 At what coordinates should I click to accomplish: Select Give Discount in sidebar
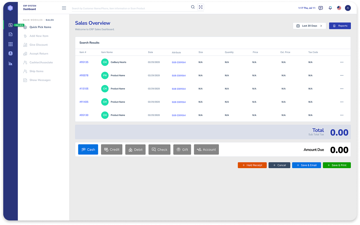35,45
